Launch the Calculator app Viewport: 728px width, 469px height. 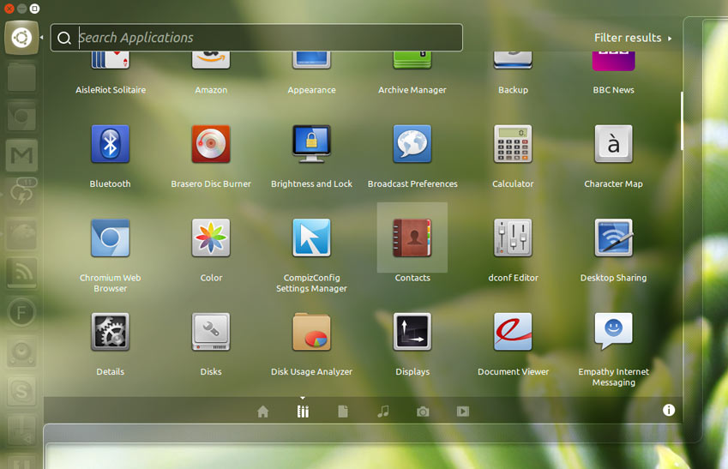[513, 144]
